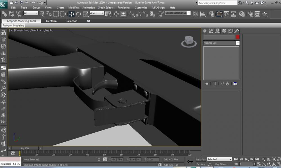Open the Modifiers menu
The image size is (281, 168).
pos(74,8)
